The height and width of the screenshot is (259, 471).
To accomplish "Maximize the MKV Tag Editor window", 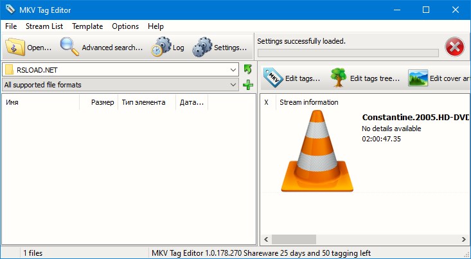I will pos(425,10).
